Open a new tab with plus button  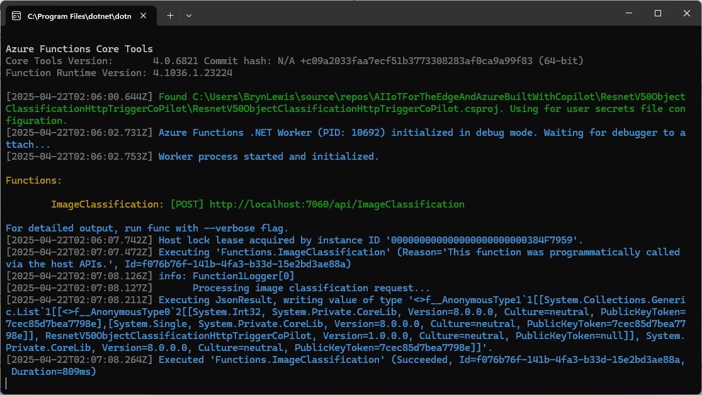[x=170, y=15]
